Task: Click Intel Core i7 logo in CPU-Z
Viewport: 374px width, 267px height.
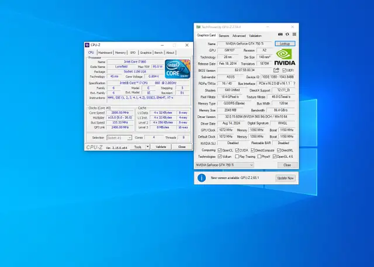Action: click(178, 69)
